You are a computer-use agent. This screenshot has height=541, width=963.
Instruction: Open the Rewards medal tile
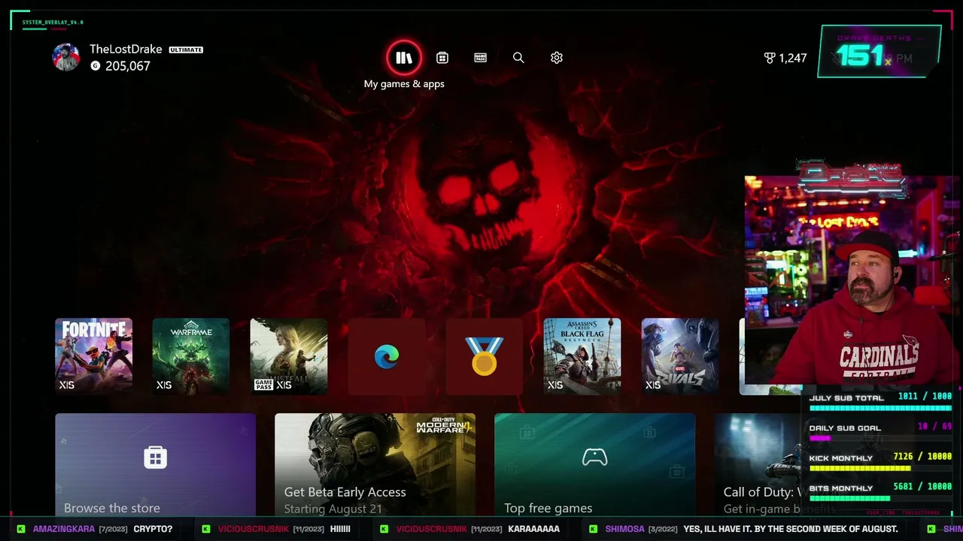(x=485, y=356)
